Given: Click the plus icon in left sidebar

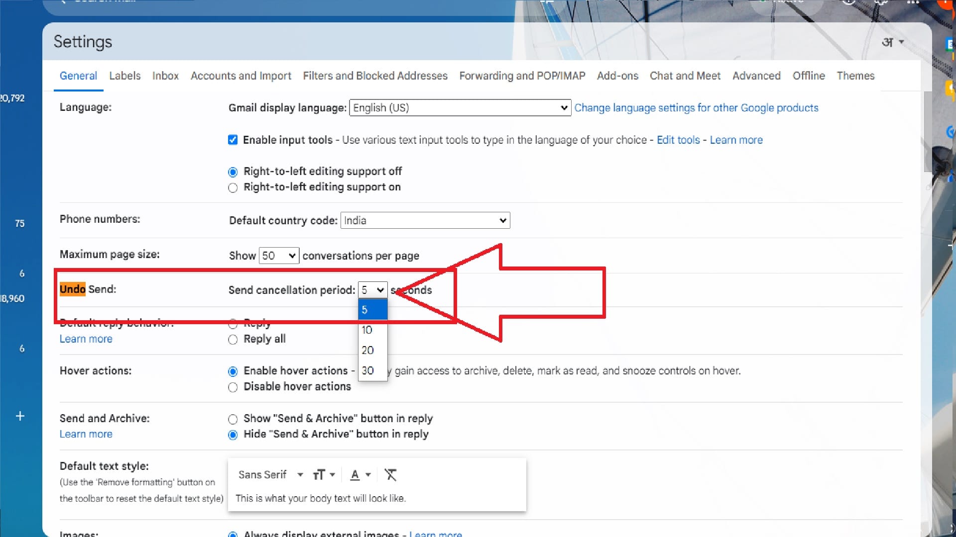Looking at the screenshot, I should tap(20, 416).
